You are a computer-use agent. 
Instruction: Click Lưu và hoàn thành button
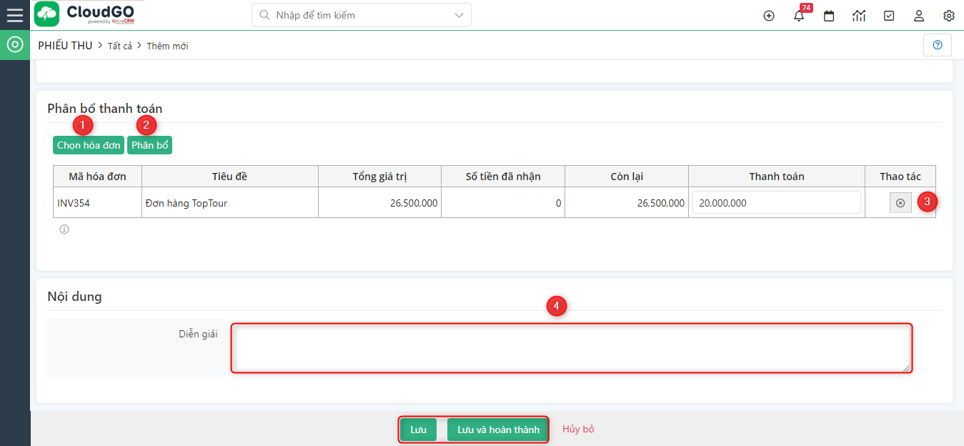[498, 430]
